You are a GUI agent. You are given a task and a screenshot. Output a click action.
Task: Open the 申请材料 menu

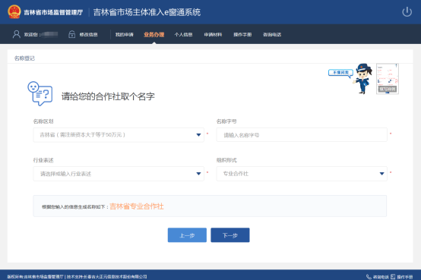213,35
